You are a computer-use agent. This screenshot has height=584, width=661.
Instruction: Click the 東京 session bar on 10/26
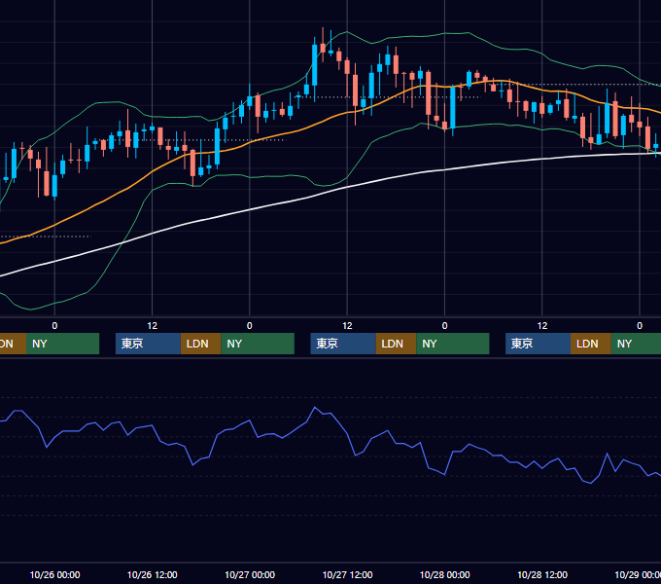[148, 344]
